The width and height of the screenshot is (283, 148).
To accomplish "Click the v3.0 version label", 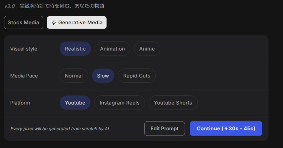I will (x=10, y=6).
